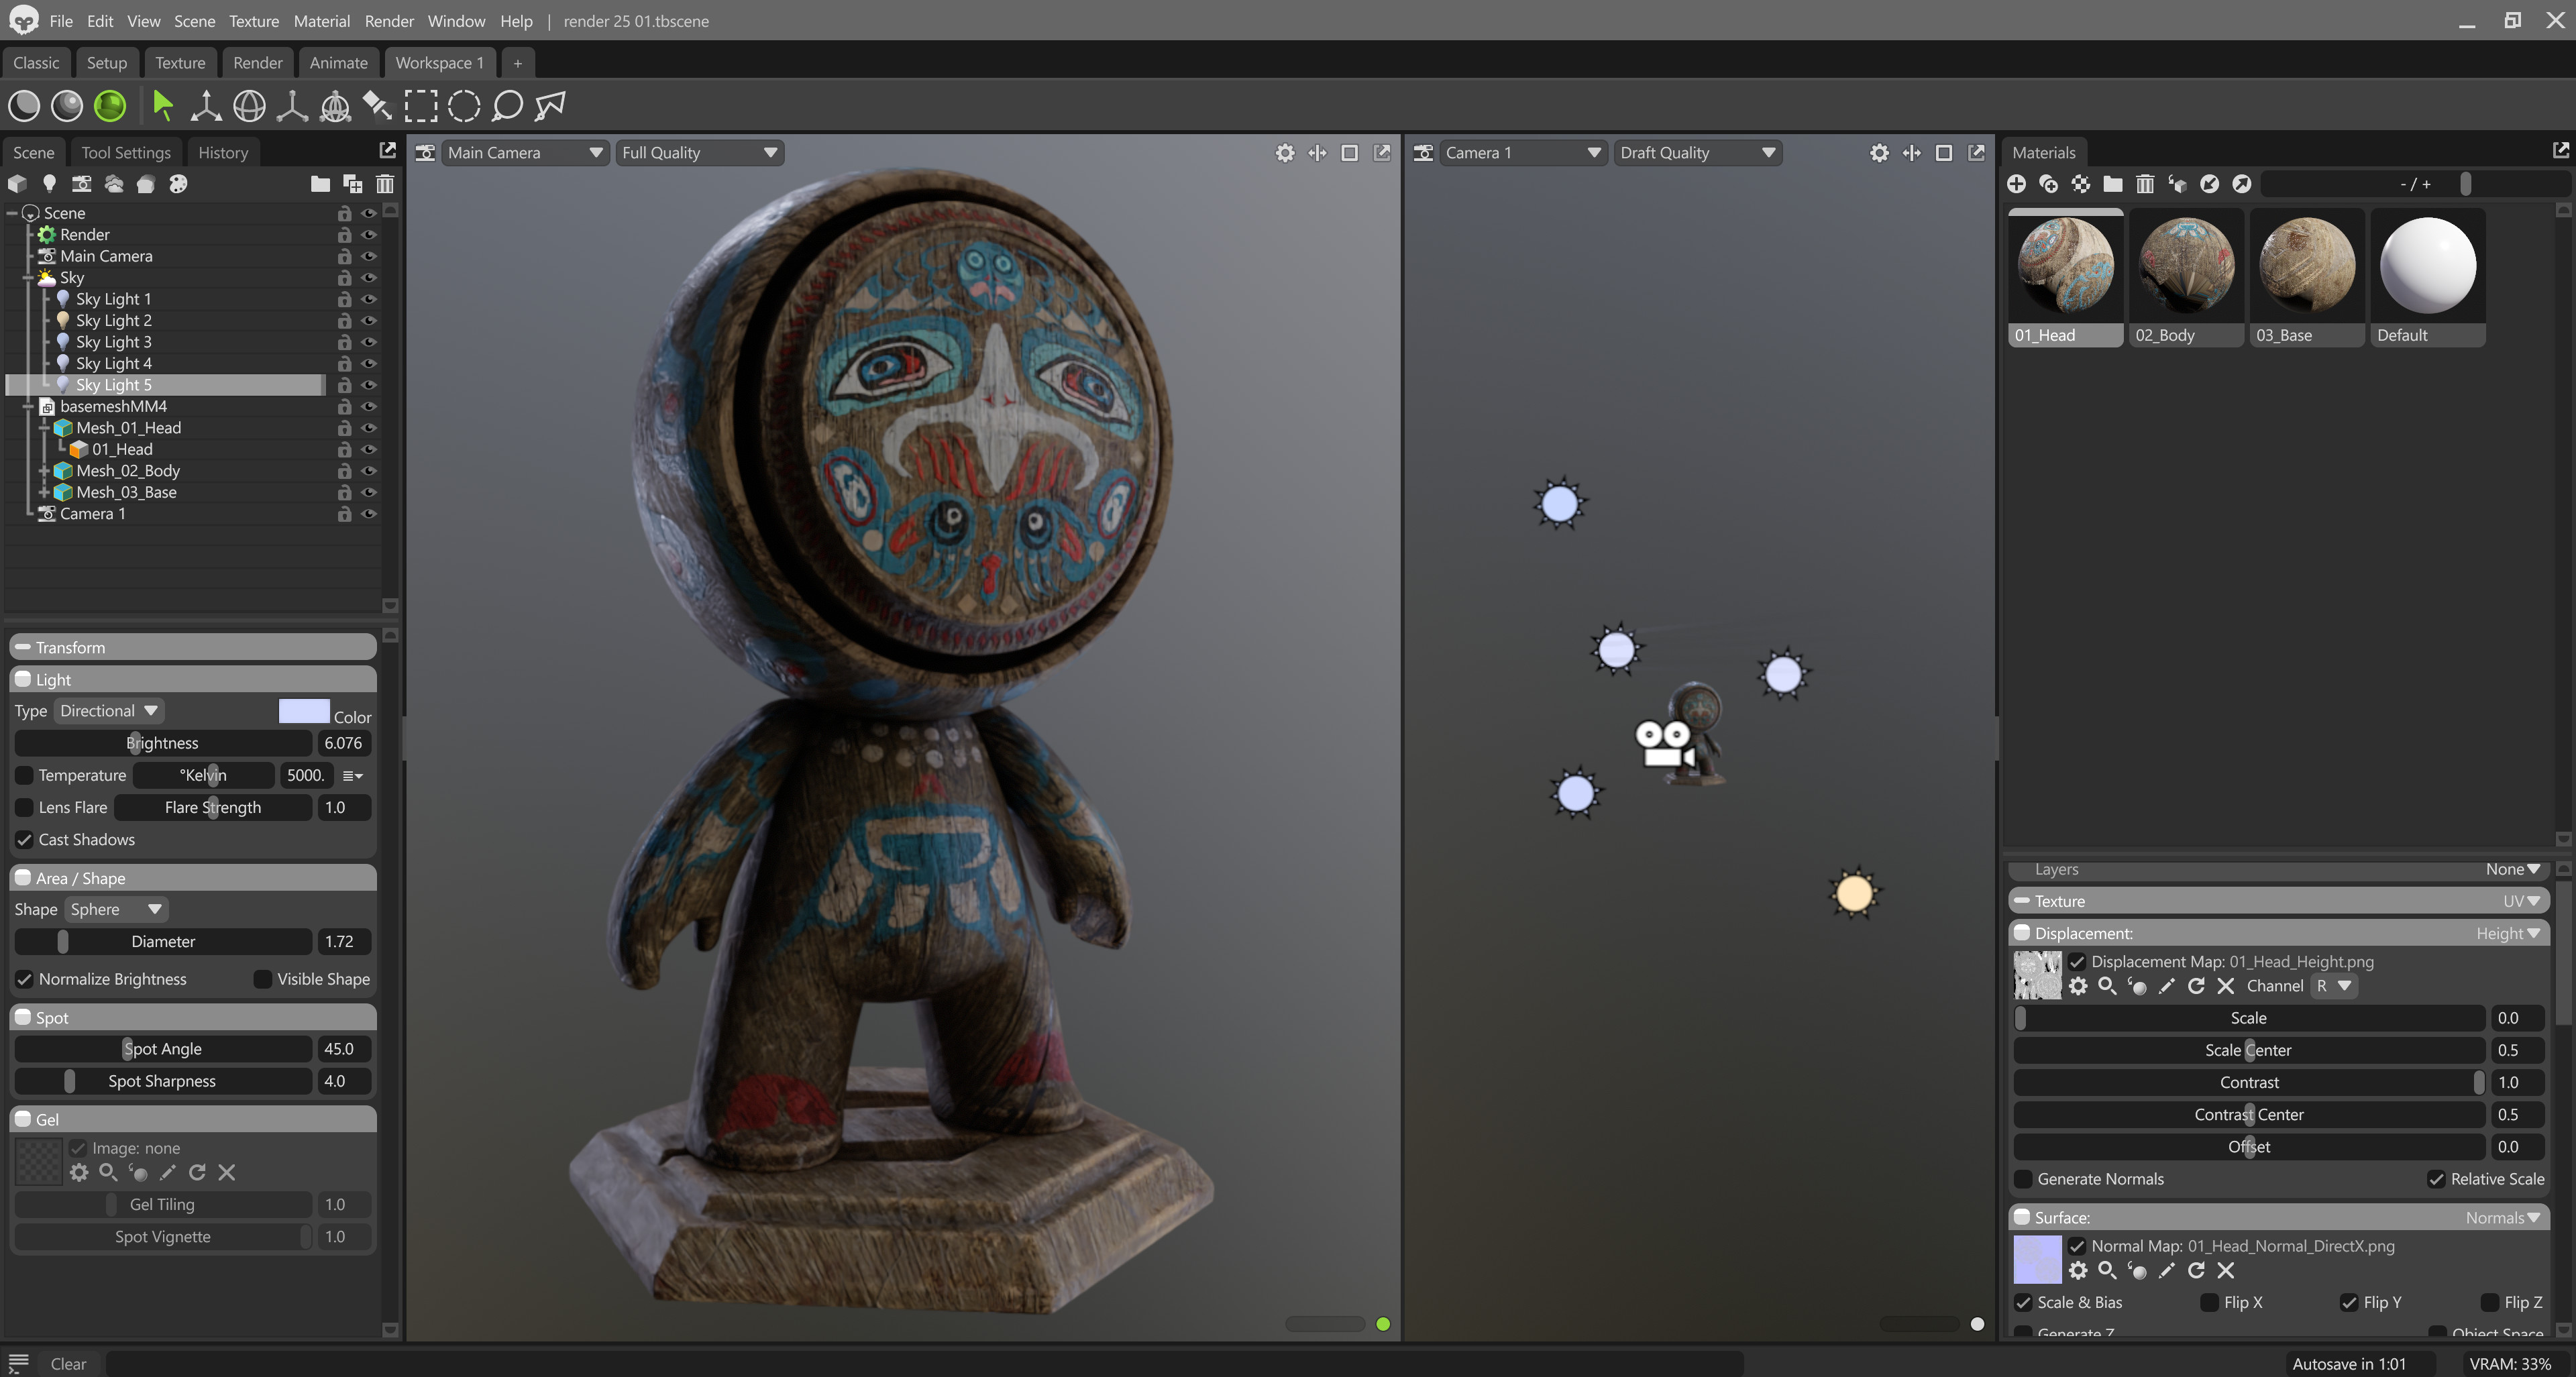
Task: Open Shape dropdown set to Sphere
Action: [116, 909]
